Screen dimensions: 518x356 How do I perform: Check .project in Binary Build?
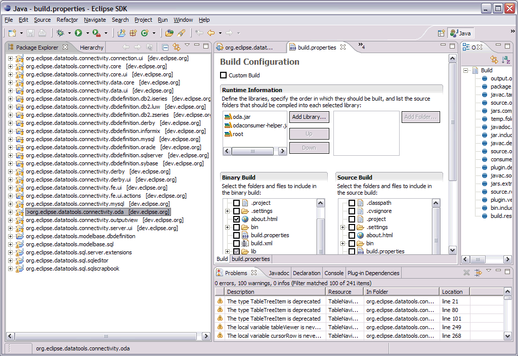coord(237,203)
